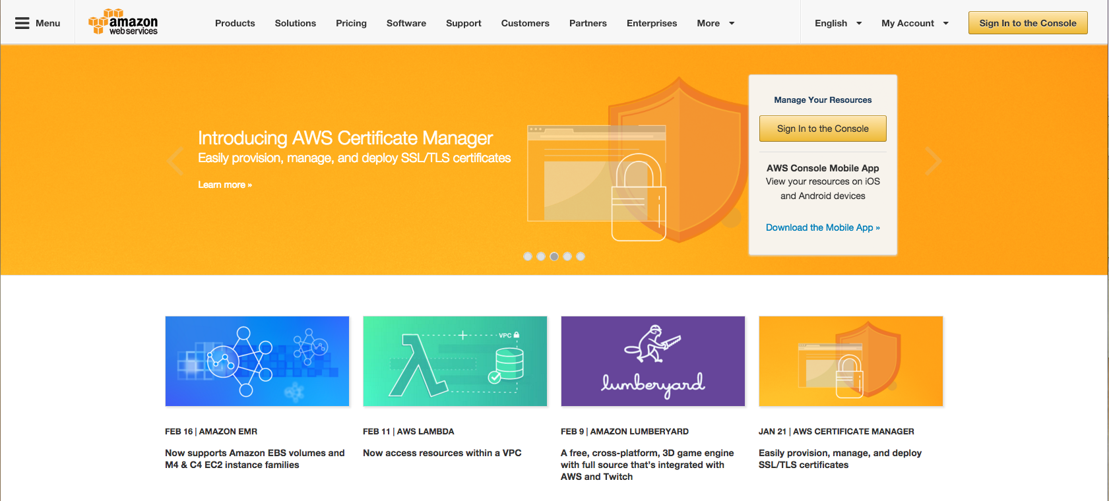Open the Certificate Manager thumbnail image
Screen dimensions: 1109x501
[x=851, y=361]
